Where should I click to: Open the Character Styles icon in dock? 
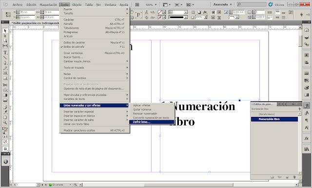click(x=307, y=113)
